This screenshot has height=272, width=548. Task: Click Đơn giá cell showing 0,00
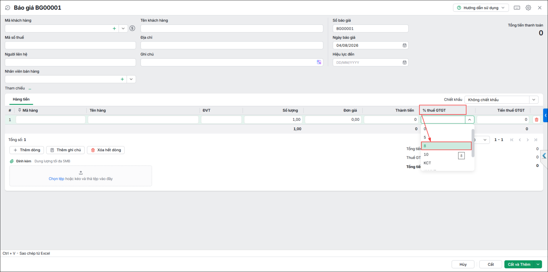pyautogui.click(x=333, y=119)
